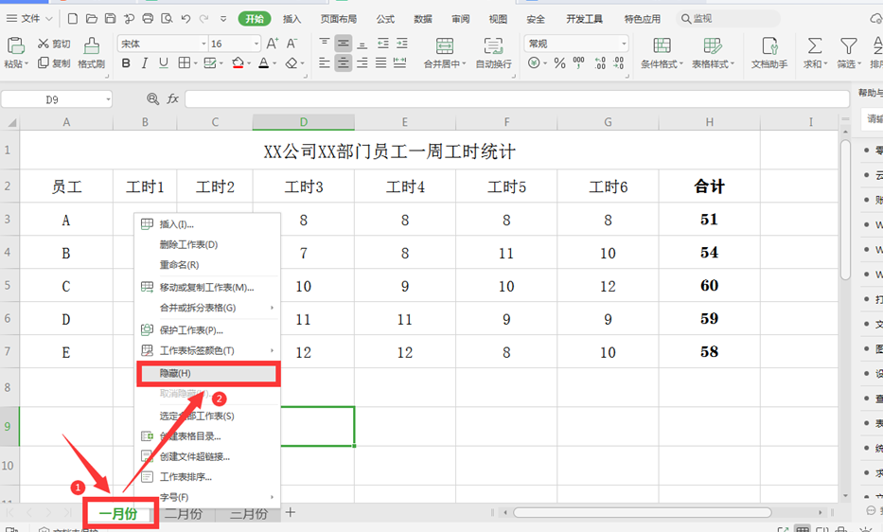
Task: Open the number format dropdown 常规
Action: (x=624, y=44)
